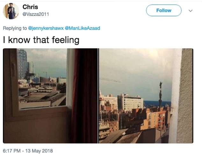Open the Chris display name profile link
Screen dimensions: 202x158
[x=31, y=7]
